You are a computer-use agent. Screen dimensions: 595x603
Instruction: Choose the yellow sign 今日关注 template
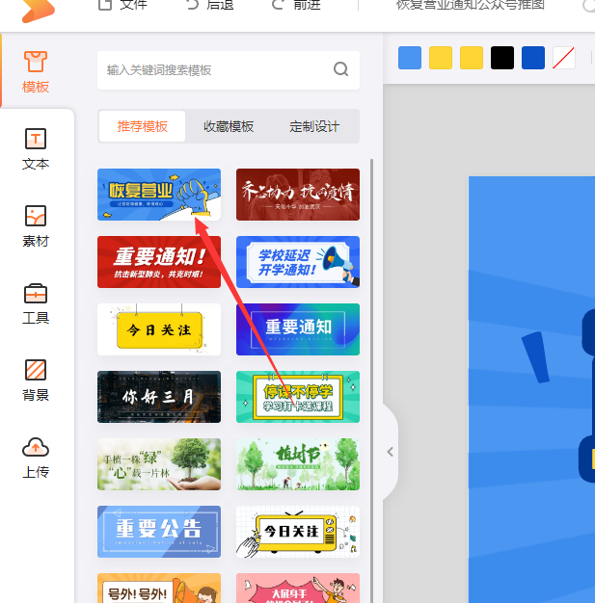[159, 329]
